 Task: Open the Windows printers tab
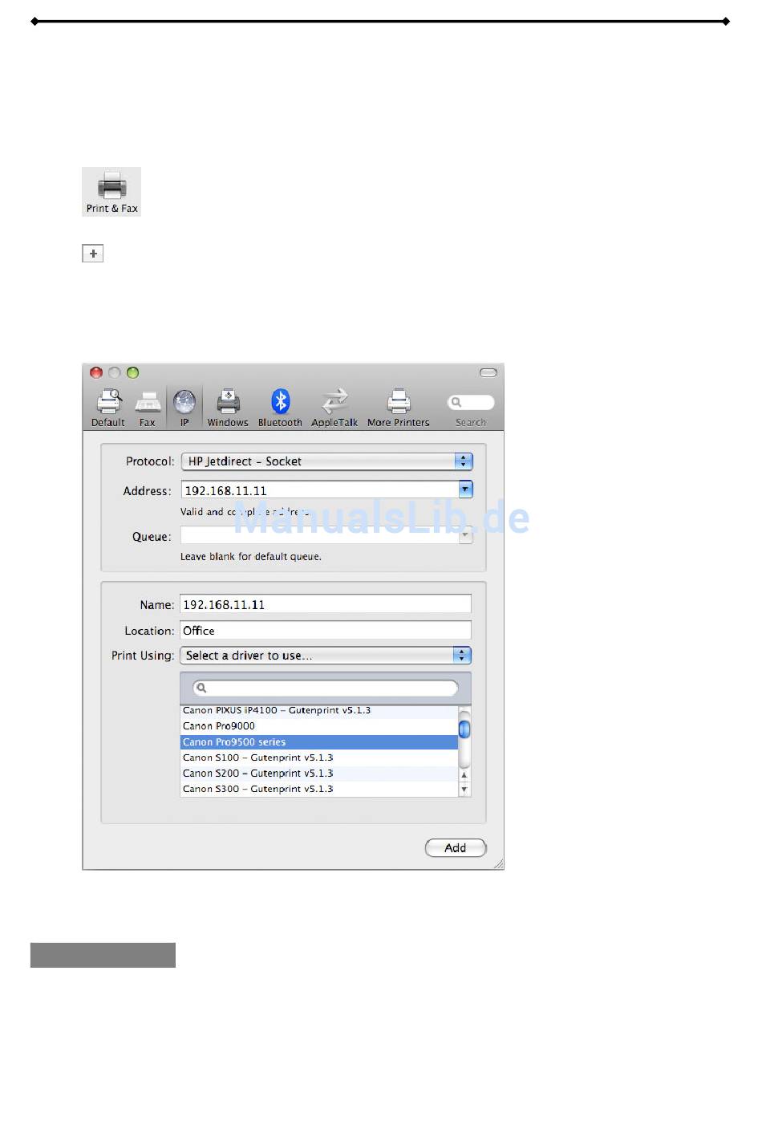point(228,408)
